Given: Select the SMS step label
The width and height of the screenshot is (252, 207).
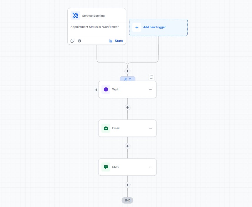Looking at the screenshot, I should (115, 167).
